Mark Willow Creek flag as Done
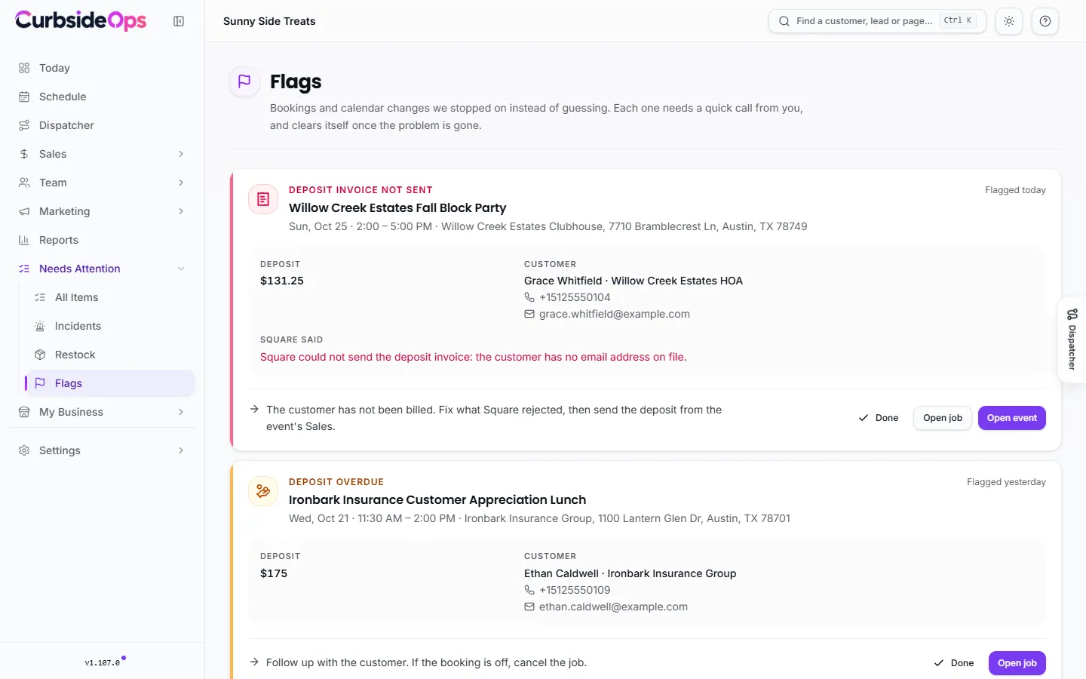This screenshot has height=679, width=1086. click(879, 418)
